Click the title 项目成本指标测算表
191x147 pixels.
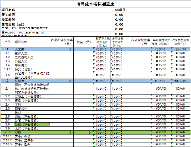point(95,4)
